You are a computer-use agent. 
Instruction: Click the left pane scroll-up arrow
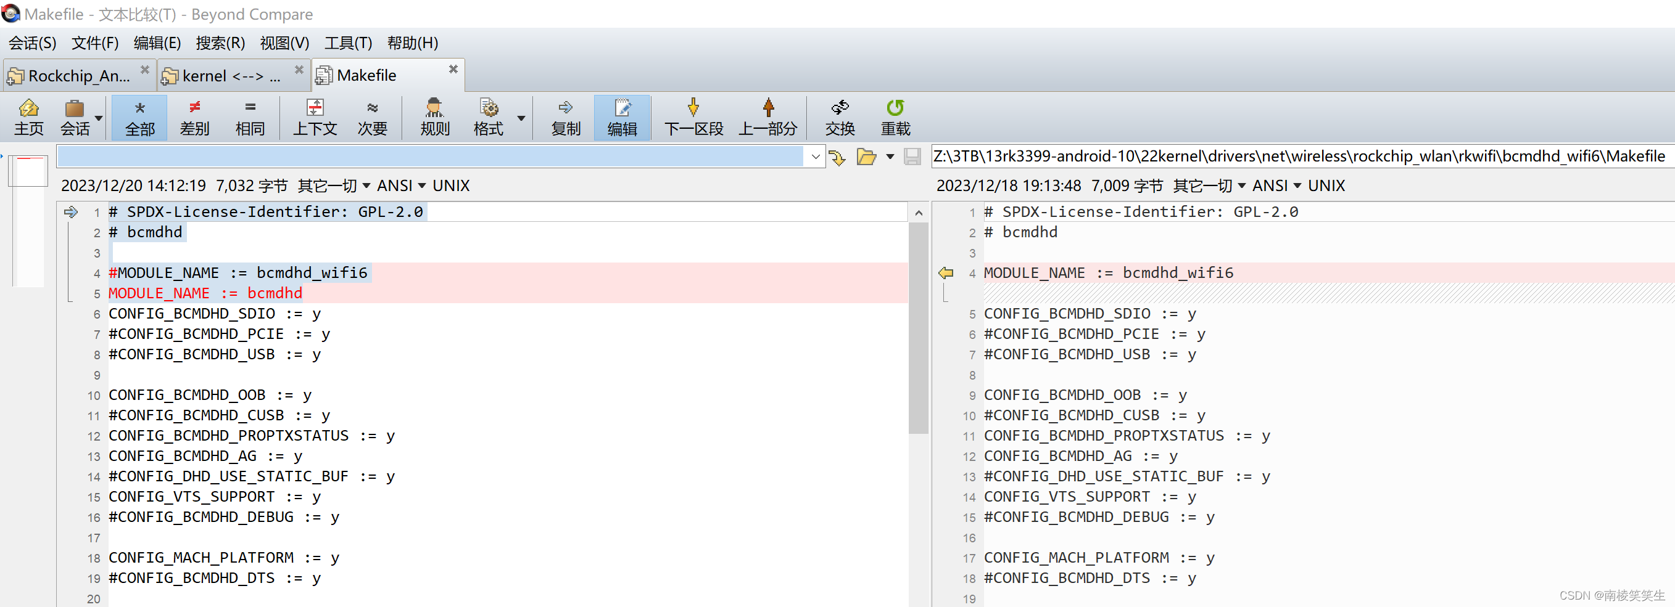[x=919, y=213]
